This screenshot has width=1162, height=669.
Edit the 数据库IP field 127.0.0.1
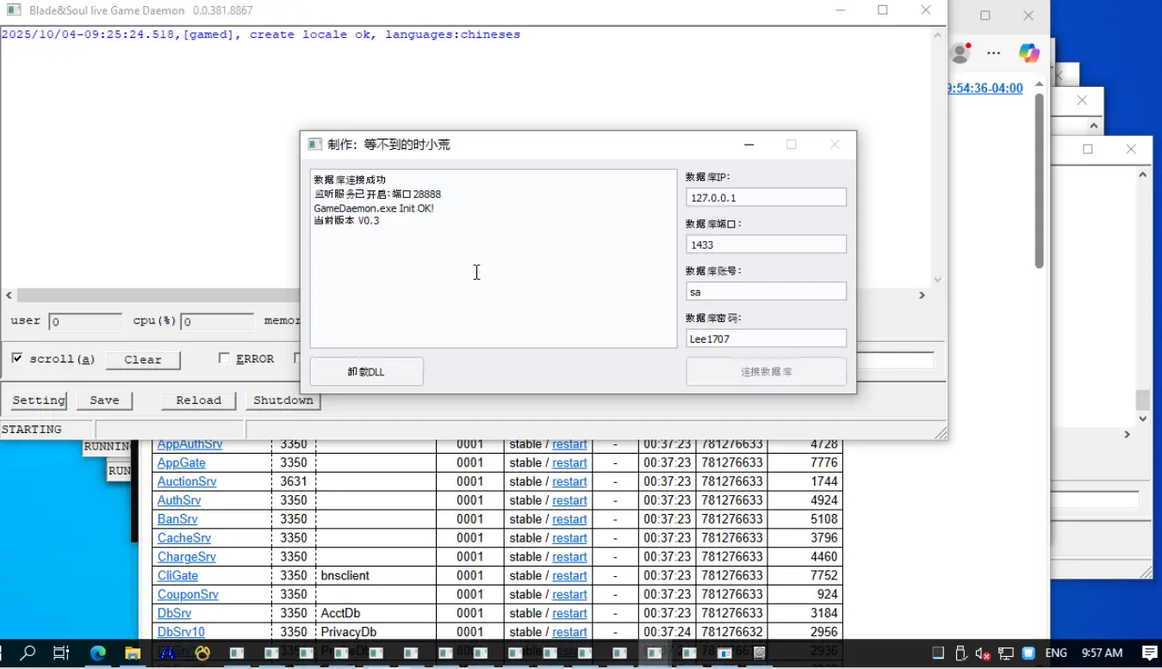click(766, 197)
